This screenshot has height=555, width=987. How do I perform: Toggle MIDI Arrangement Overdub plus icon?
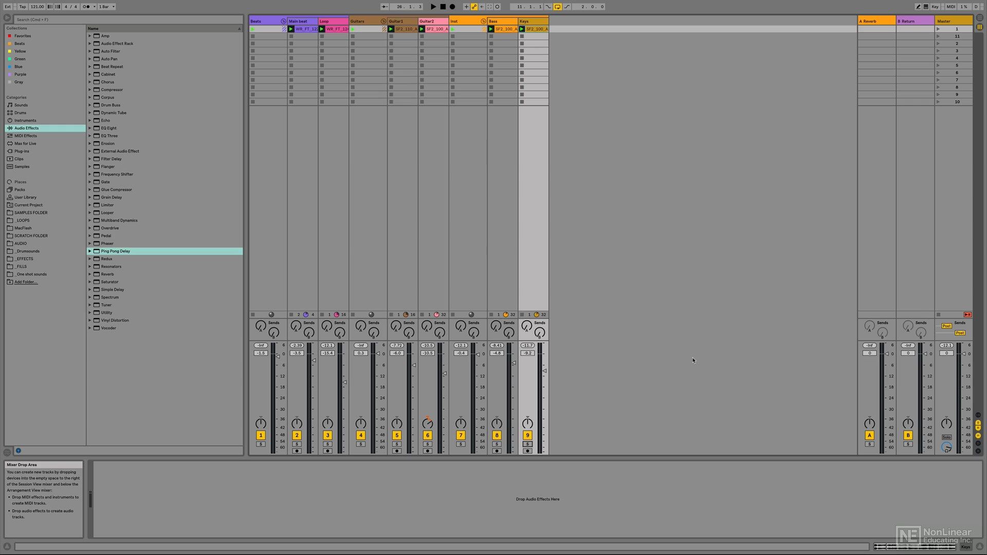(x=466, y=7)
